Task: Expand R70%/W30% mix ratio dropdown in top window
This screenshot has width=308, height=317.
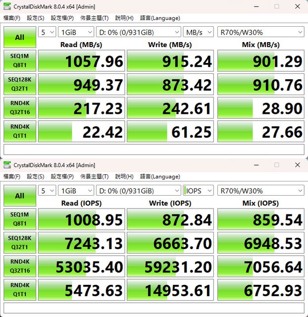Action: pos(260,32)
